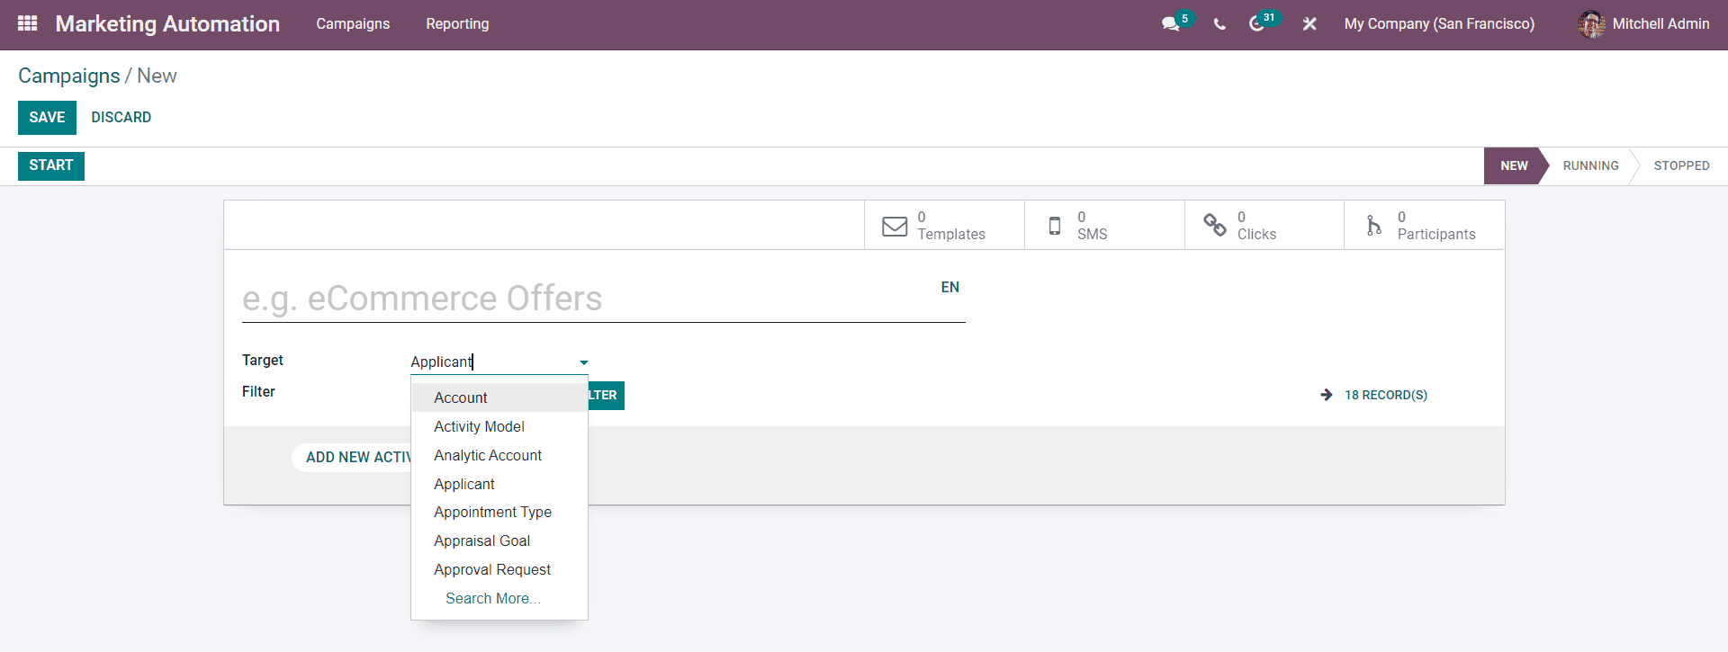The image size is (1728, 652).
Task: Open the 18 RECORD(S) link
Action: coord(1385,395)
